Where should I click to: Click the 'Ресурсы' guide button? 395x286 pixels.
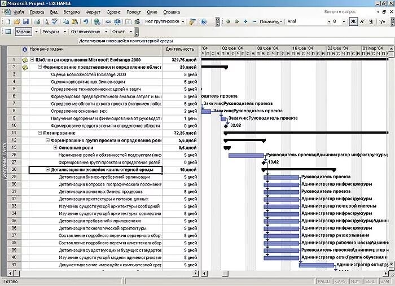[x=51, y=32]
